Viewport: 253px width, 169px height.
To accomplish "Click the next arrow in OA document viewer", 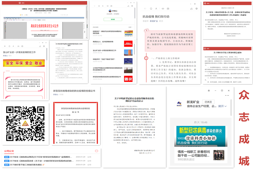I will click(84, 32).
